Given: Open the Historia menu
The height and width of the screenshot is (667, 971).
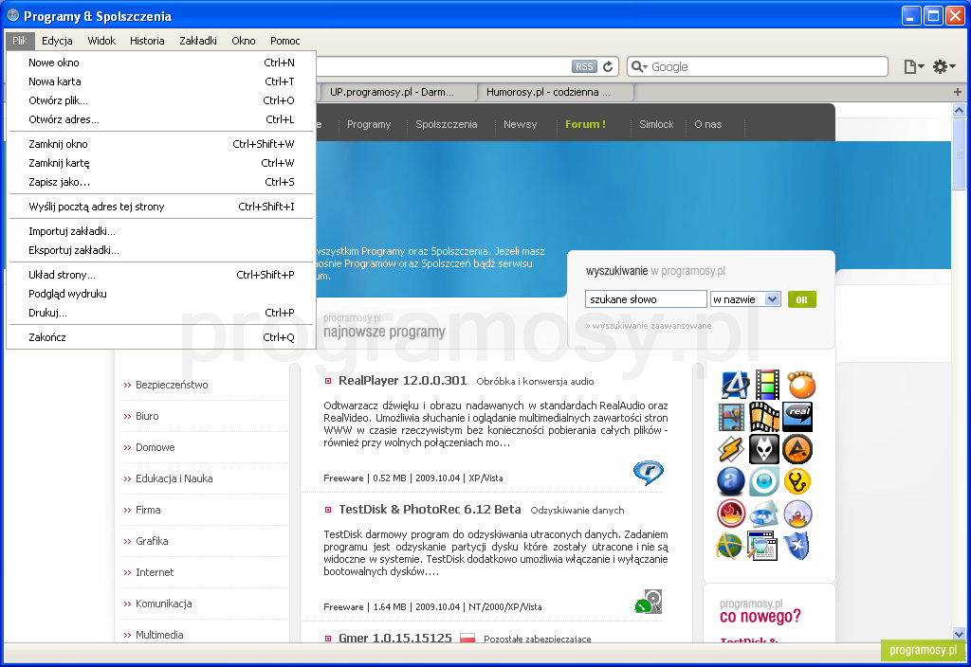Looking at the screenshot, I should 147,41.
